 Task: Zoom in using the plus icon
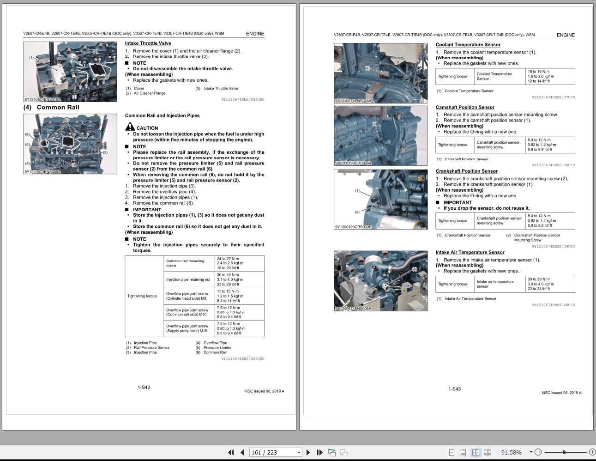(591, 452)
